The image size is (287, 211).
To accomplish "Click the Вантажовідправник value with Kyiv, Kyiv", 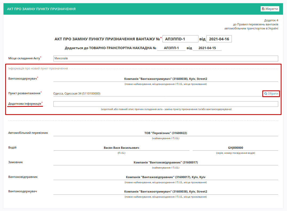I will pyautogui.click(x=166, y=177).
